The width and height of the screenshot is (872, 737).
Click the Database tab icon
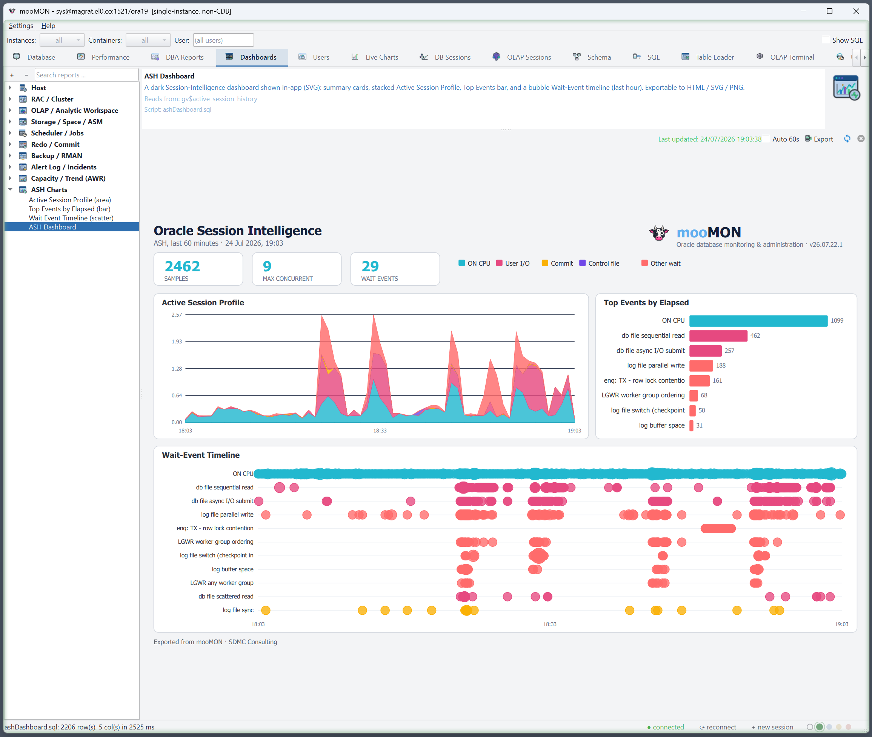tap(17, 57)
